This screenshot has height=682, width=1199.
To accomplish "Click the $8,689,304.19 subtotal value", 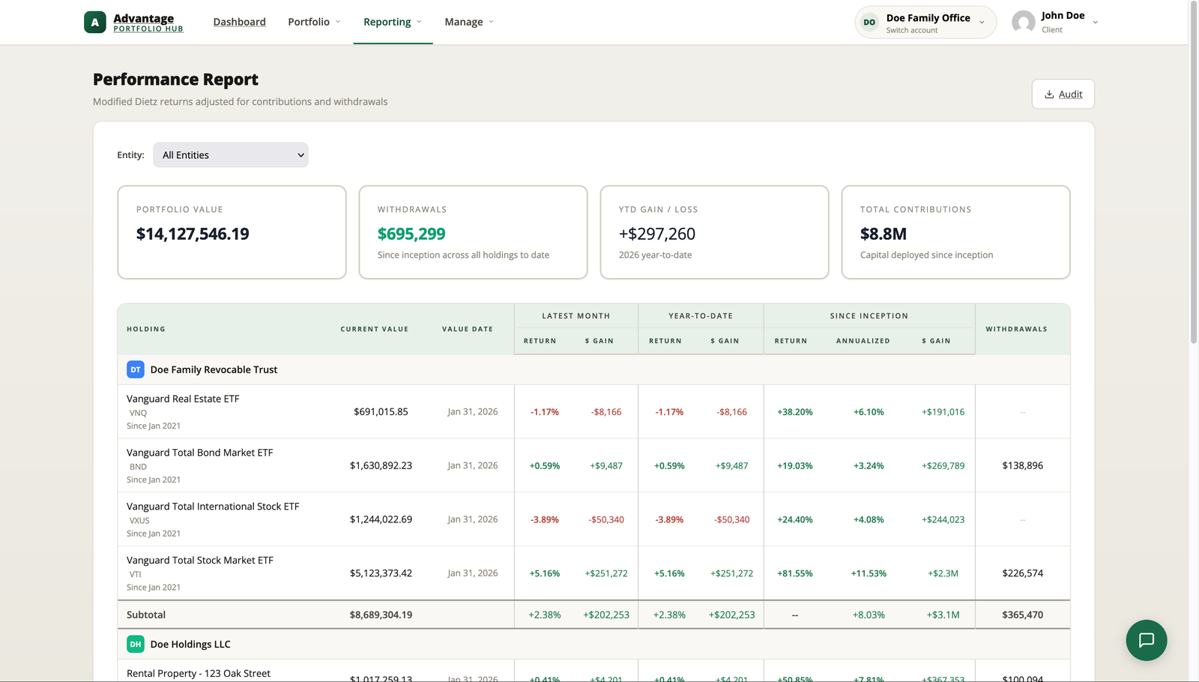I will (381, 615).
